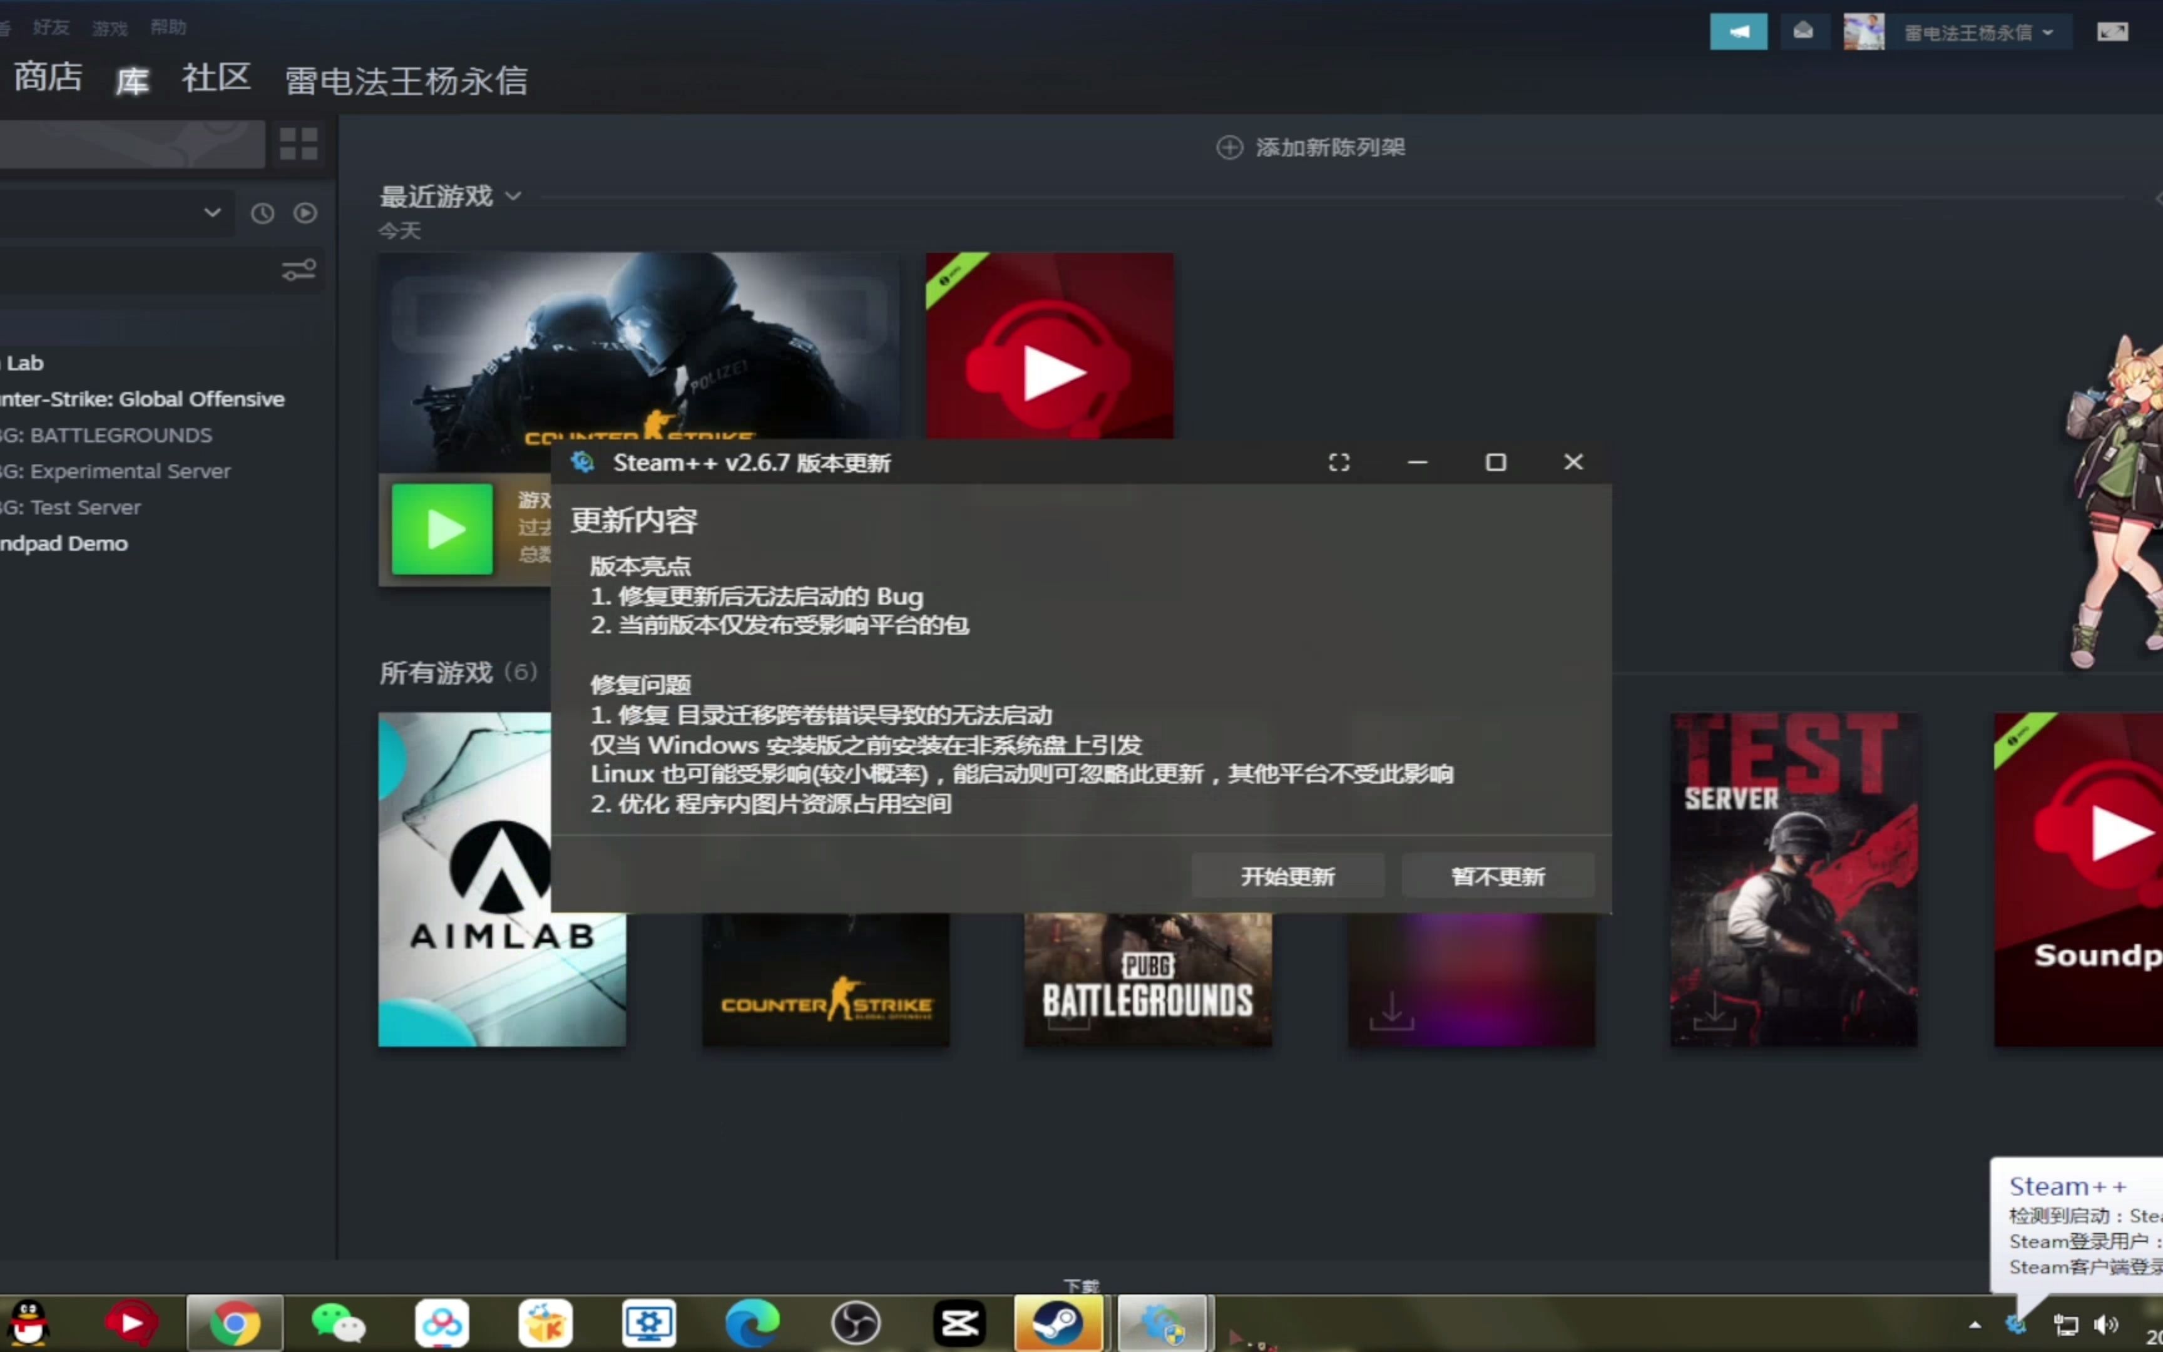Open the 游戏 menu

(110, 28)
